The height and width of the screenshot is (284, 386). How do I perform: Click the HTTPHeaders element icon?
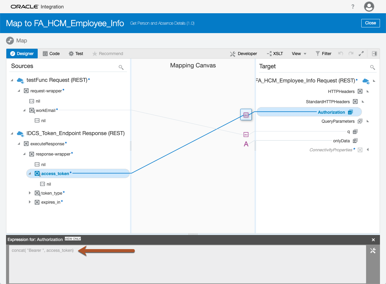coord(360,91)
